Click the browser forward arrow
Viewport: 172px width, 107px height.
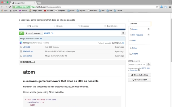click(x=6, y=7)
